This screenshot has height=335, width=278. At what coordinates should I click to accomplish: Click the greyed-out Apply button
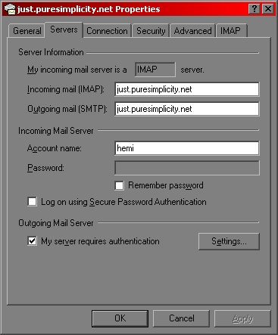click(242, 318)
